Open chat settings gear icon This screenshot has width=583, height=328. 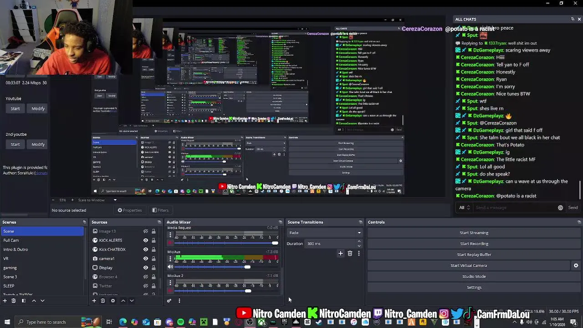[561, 208]
